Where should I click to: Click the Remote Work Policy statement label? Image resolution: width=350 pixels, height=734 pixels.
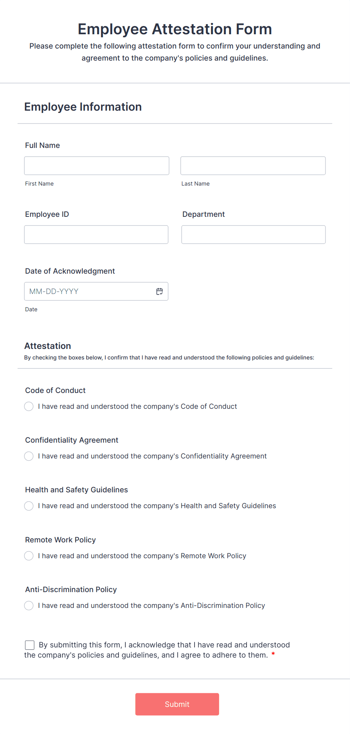(x=142, y=556)
